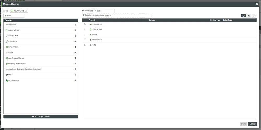Close the Manage Bindings dialog
261x130 pixels.
pos(257,4)
